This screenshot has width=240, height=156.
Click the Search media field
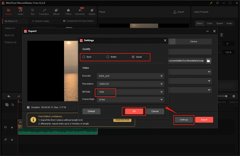pos(42,21)
